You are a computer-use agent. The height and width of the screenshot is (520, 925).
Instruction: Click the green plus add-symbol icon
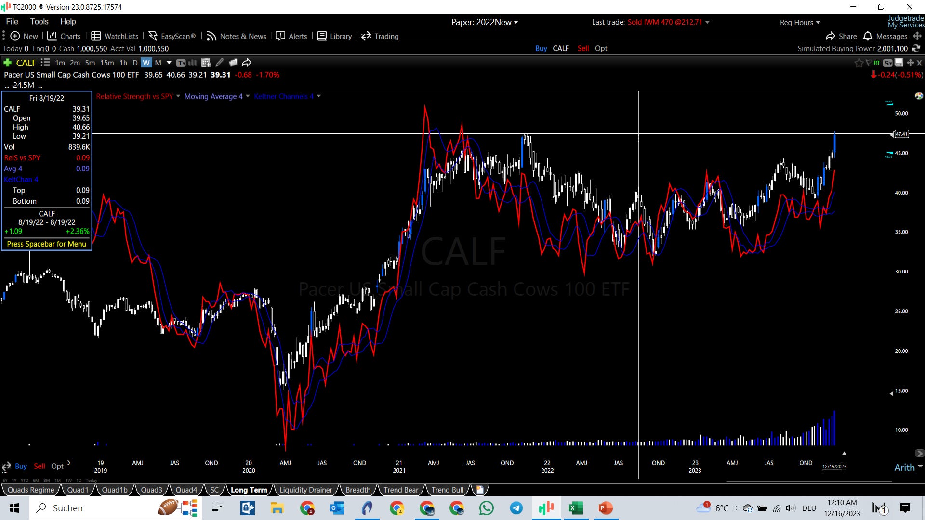click(x=7, y=63)
